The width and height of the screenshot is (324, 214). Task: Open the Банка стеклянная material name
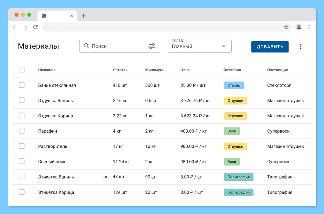(x=57, y=85)
